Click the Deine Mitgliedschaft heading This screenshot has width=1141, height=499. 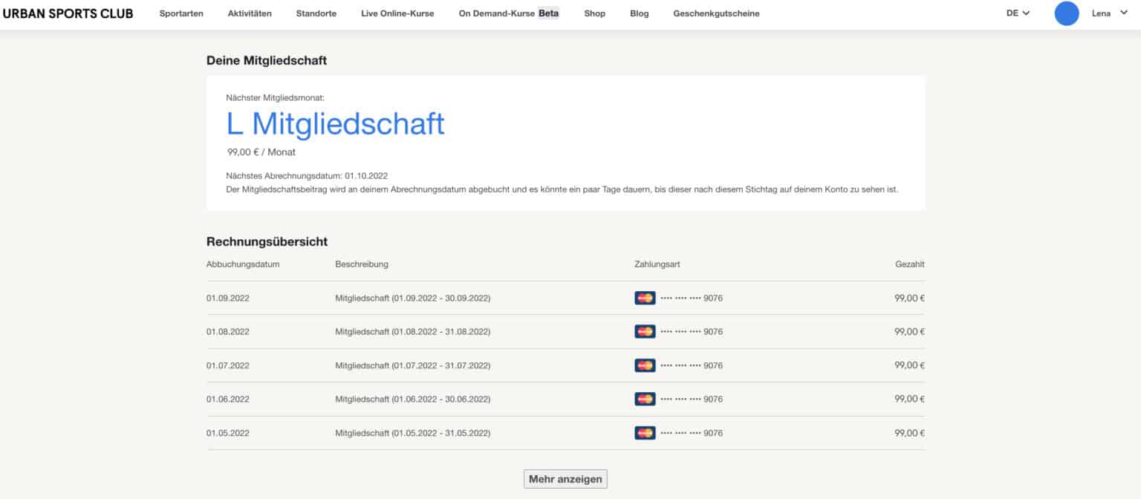click(x=267, y=60)
